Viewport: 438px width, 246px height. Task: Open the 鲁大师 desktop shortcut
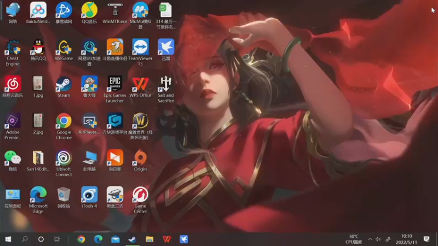click(x=89, y=86)
